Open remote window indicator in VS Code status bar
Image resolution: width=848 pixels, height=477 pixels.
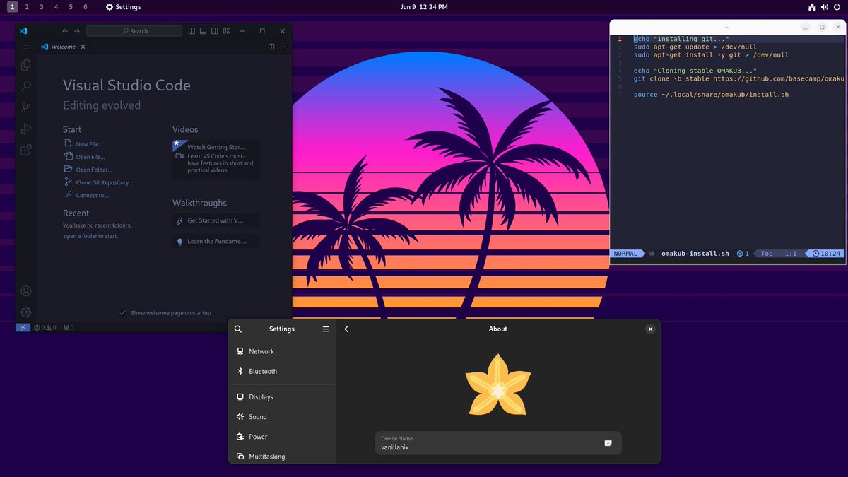tap(23, 327)
